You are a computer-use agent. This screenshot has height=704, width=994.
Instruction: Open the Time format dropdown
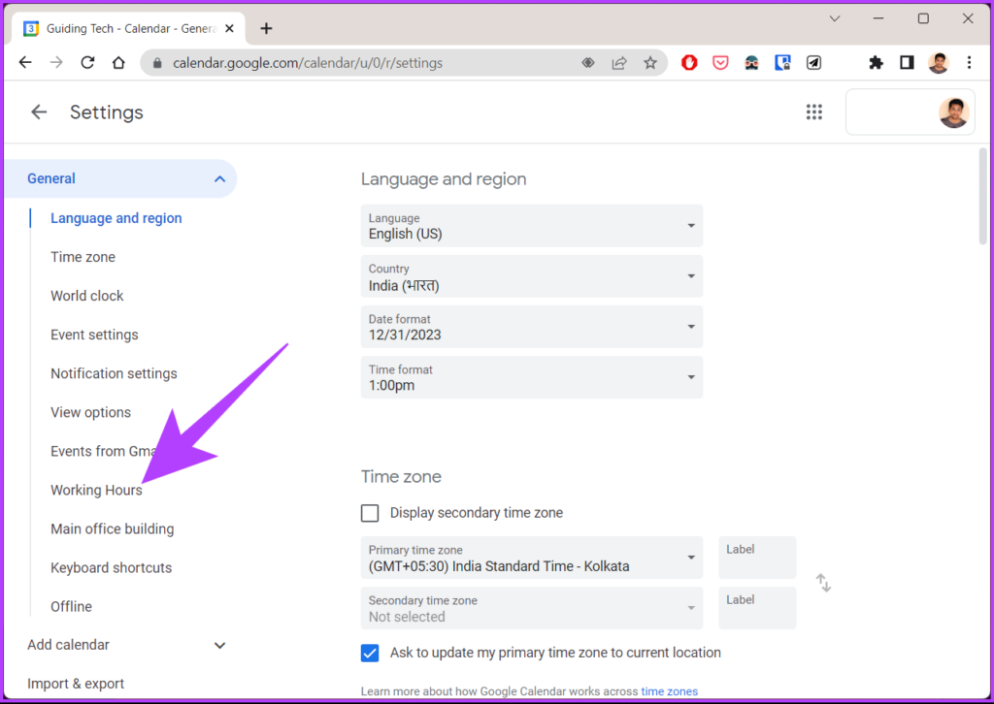[531, 377]
